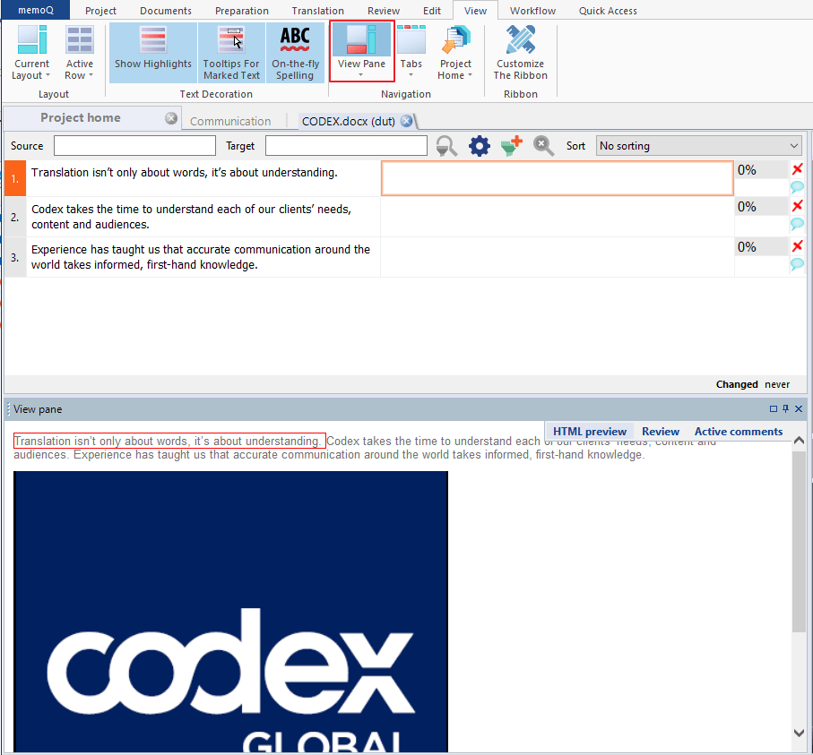
Task: Show Active comments in the View pane
Action: 738,431
